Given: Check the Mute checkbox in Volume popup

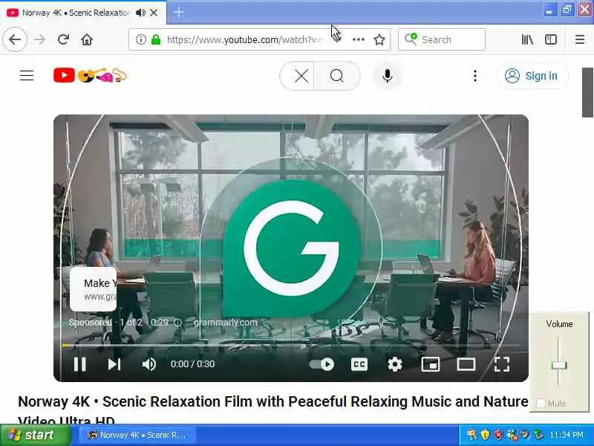Looking at the screenshot, I should (541, 403).
